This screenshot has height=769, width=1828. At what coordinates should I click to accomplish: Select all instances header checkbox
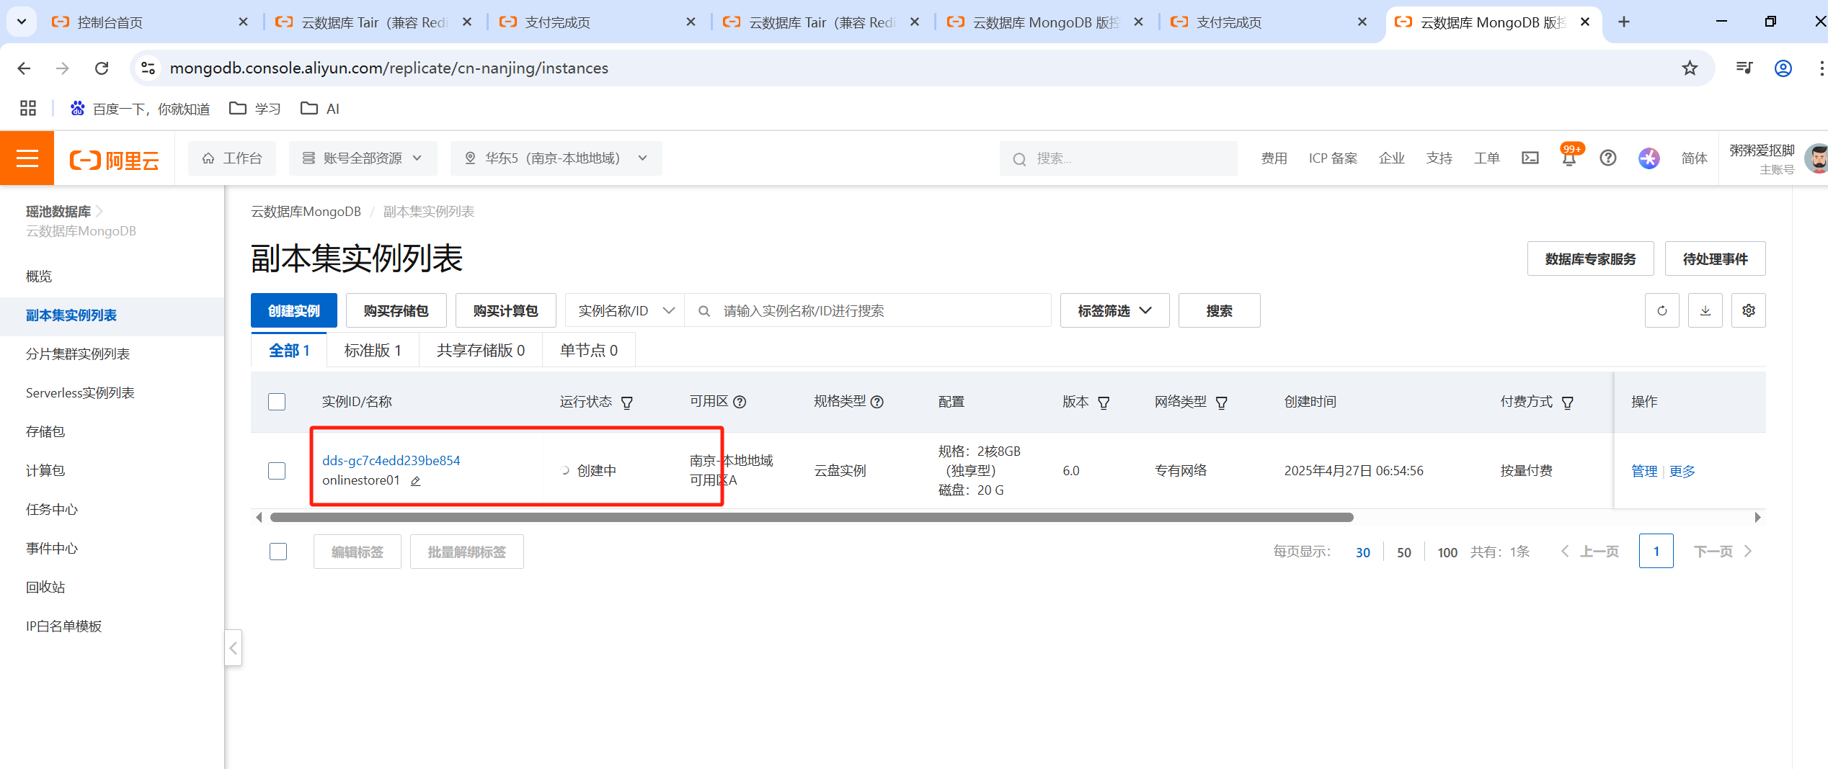click(x=277, y=402)
